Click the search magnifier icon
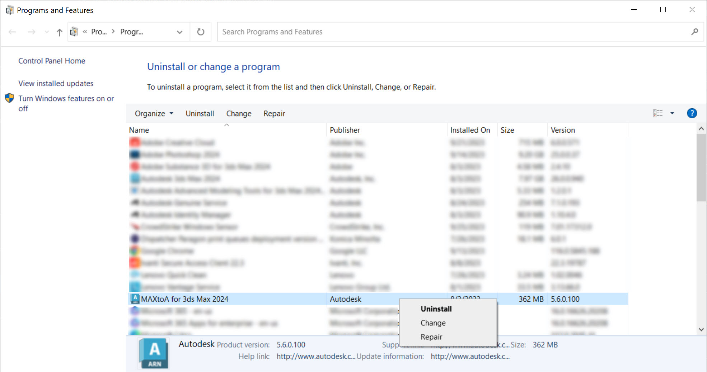The width and height of the screenshot is (707, 372). coord(695,32)
